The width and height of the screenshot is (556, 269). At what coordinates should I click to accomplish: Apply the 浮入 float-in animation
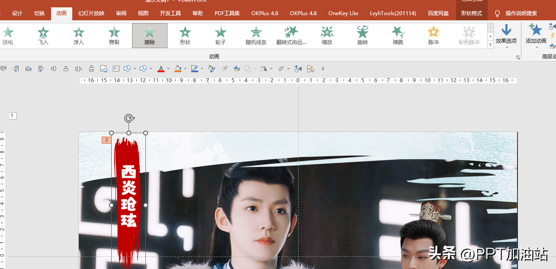point(79,35)
